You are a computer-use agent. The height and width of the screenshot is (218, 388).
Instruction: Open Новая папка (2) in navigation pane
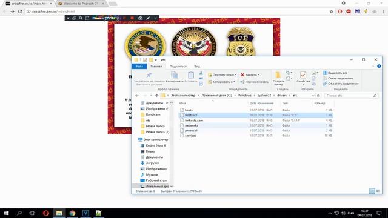(x=158, y=132)
